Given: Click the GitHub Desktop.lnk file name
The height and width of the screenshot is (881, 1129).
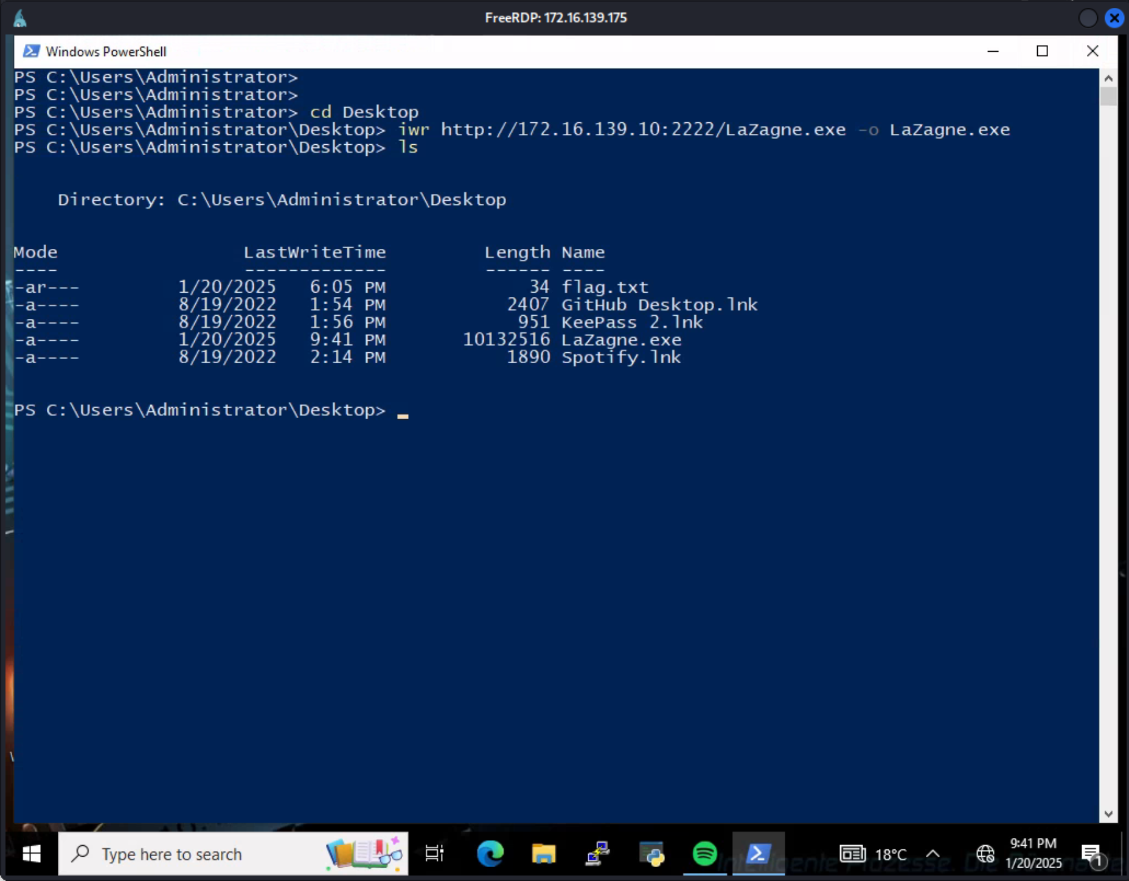Looking at the screenshot, I should (x=659, y=305).
